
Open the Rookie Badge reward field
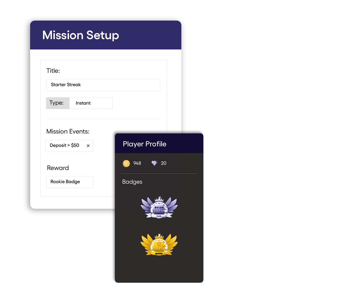click(70, 182)
